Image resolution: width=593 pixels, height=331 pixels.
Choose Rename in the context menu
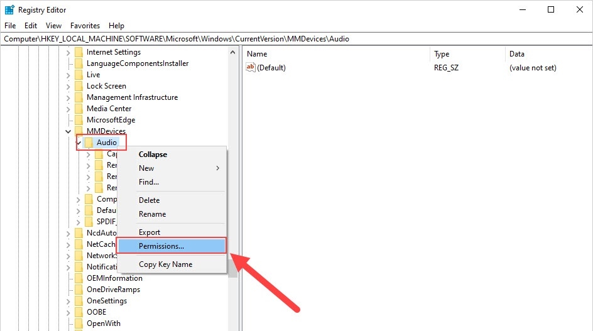pyautogui.click(x=171, y=214)
